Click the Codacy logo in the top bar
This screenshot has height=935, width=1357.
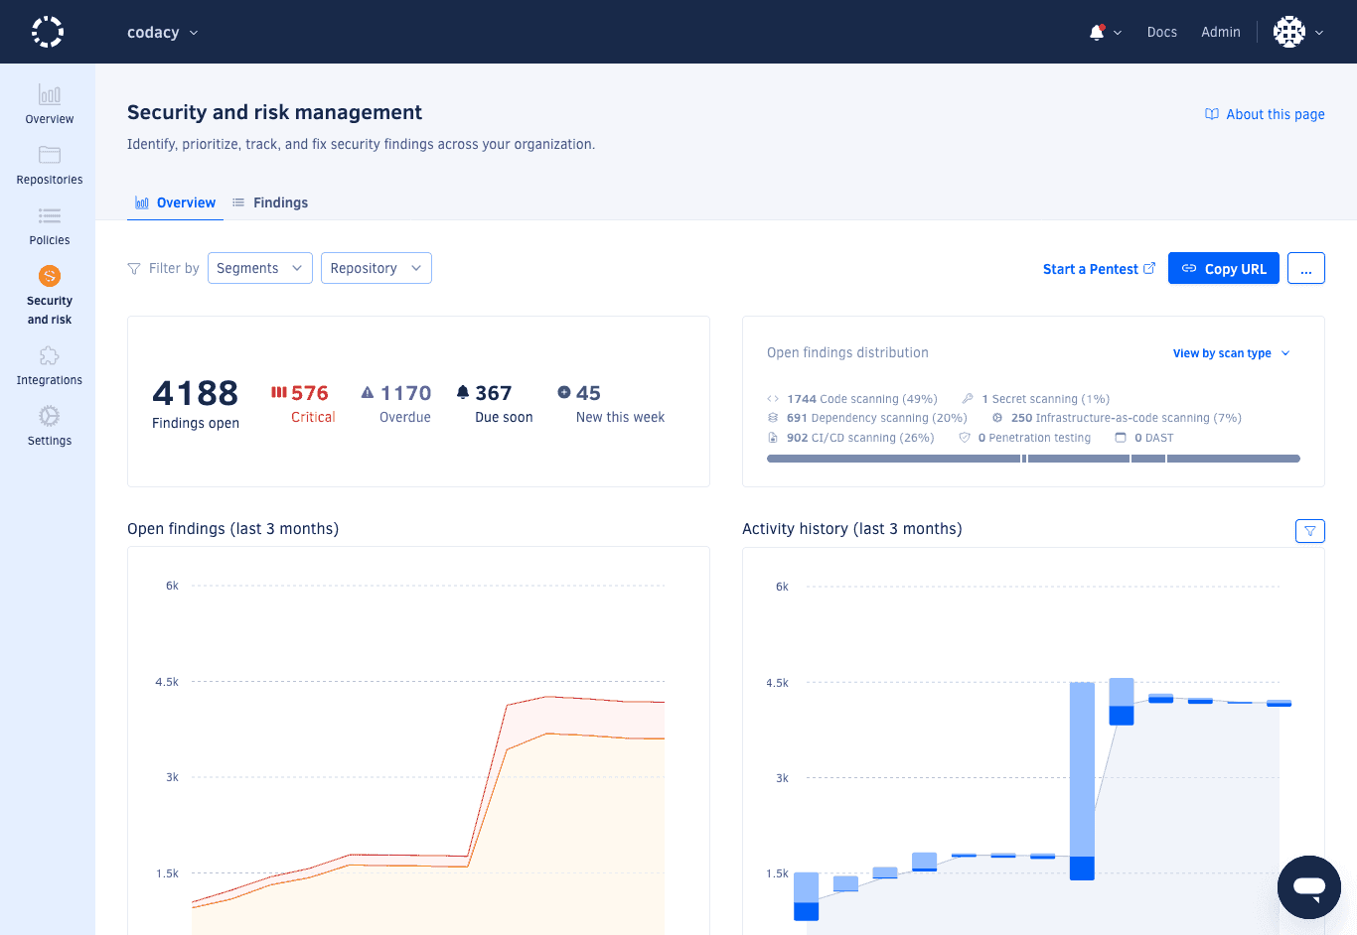[x=47, y=31]
